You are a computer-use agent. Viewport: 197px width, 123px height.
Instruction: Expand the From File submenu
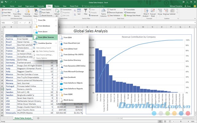[46, 20]
